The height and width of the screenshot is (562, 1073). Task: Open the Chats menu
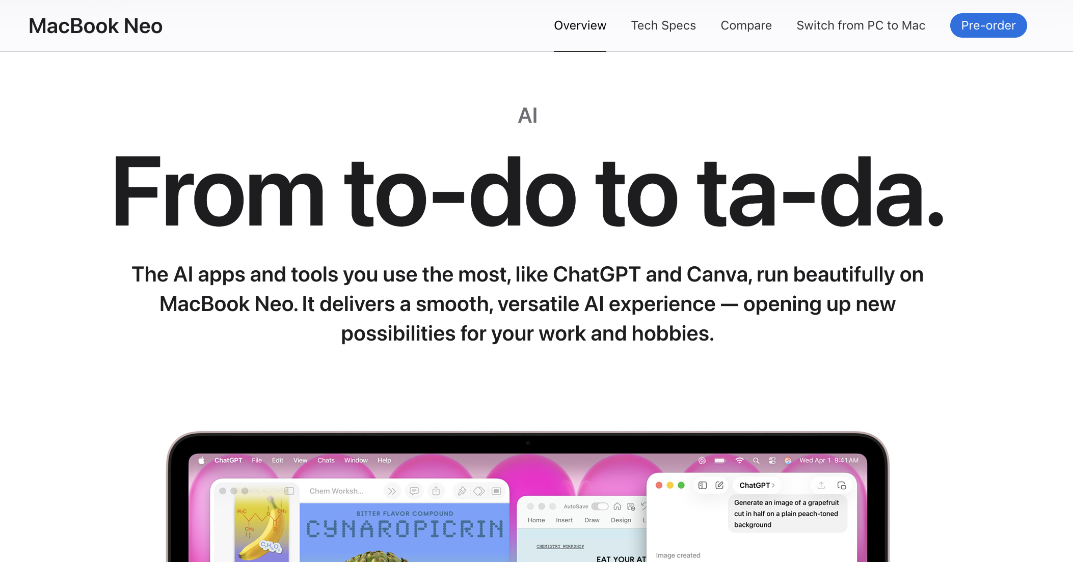click(x=326, y=460)
